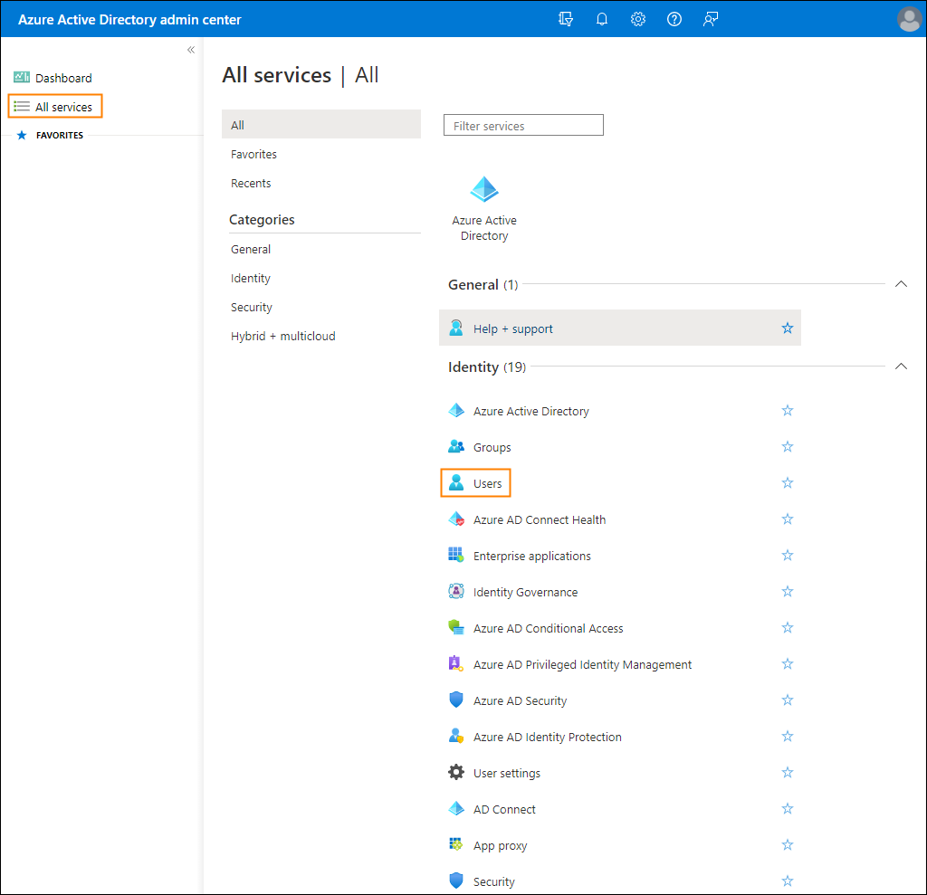
Task: Click the Azure AD Security shield icon
Action: (456, 700)
